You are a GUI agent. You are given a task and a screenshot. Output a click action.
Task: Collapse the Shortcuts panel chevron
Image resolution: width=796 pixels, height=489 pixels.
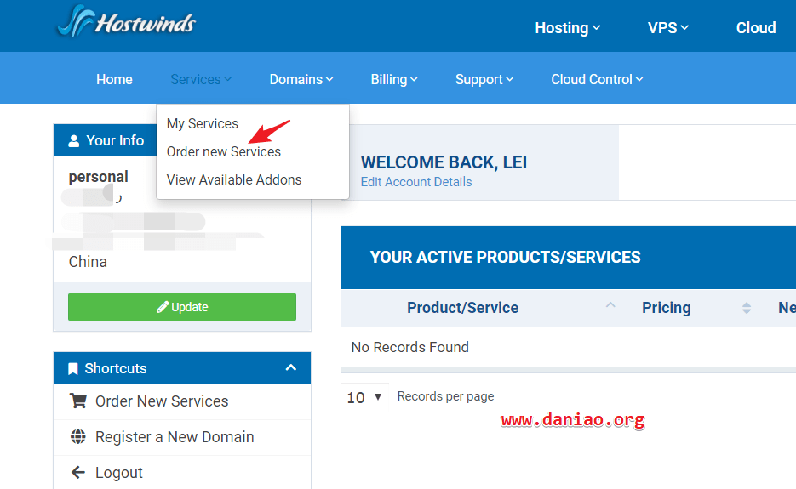tap(291, 367)
